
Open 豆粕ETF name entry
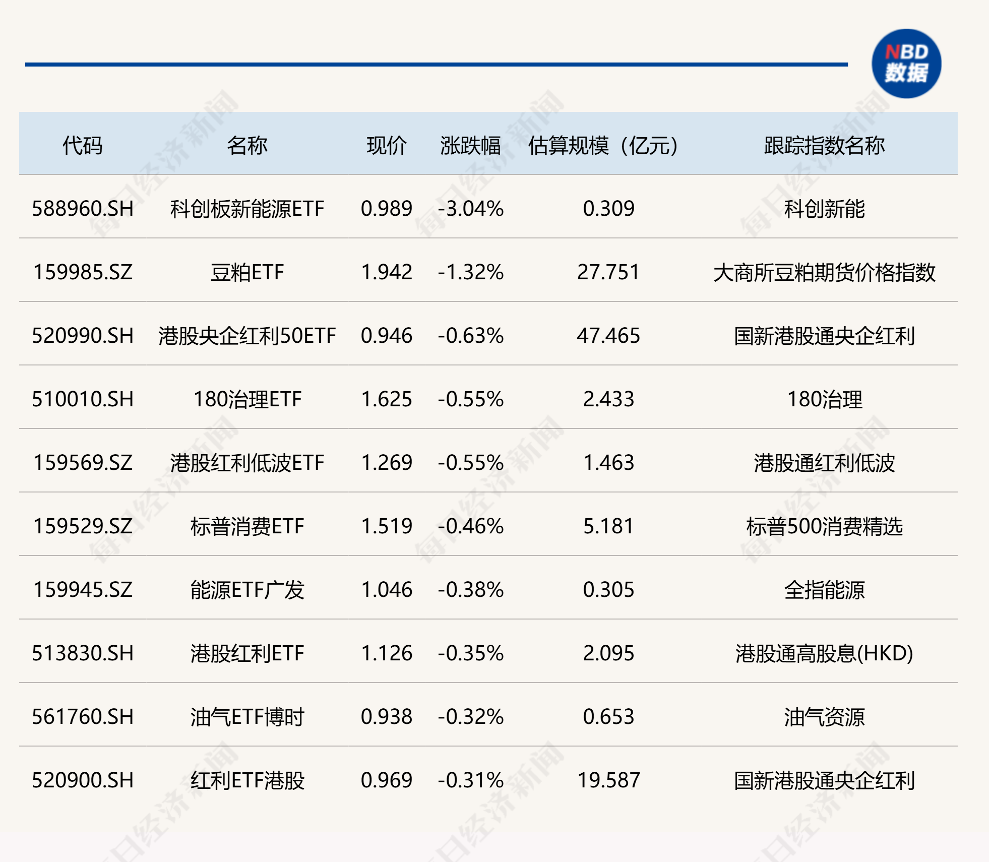[247, 272]
